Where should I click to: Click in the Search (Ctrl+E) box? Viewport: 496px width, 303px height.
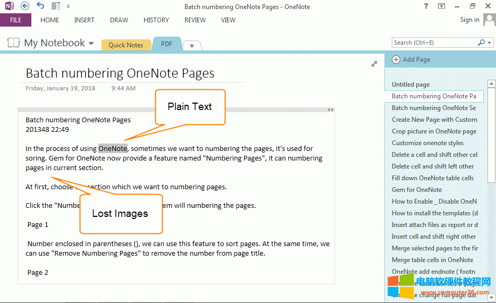click(433, 43)
